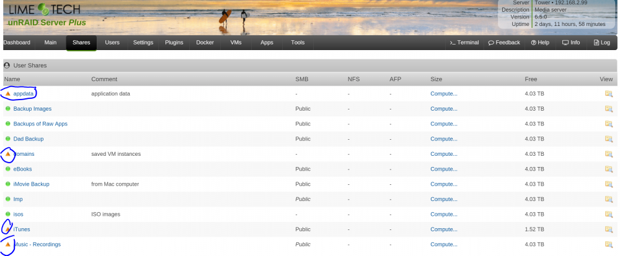Browse the appdata share folder icon
620x256 pixels.
tap(609, 94)
